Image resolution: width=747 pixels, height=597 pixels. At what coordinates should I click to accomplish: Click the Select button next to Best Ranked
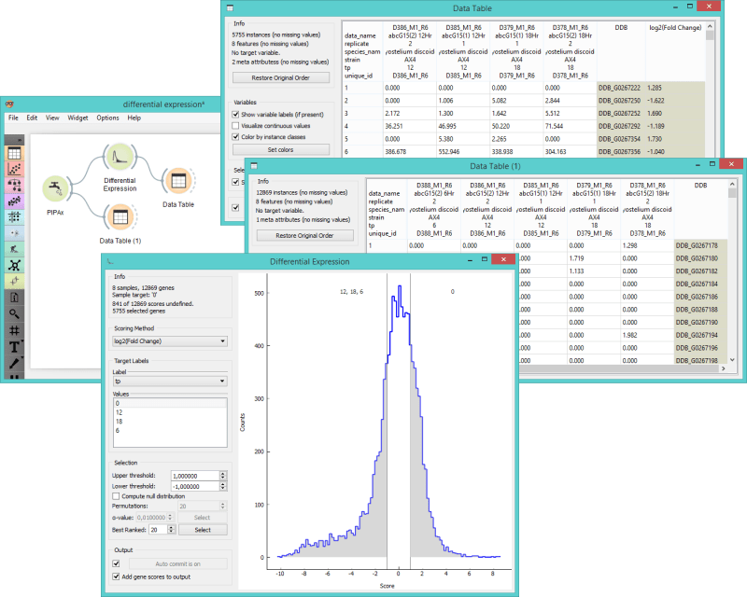204,529
